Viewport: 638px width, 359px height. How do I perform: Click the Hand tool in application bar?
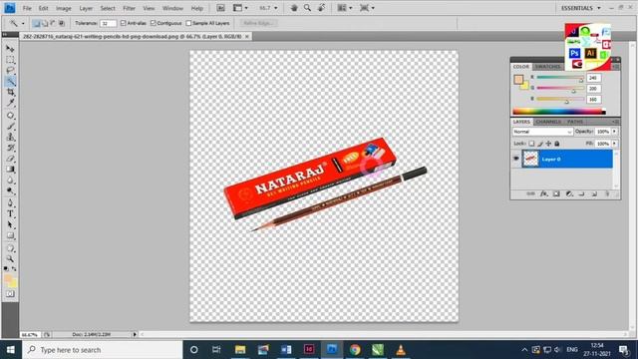pos(294,8)
